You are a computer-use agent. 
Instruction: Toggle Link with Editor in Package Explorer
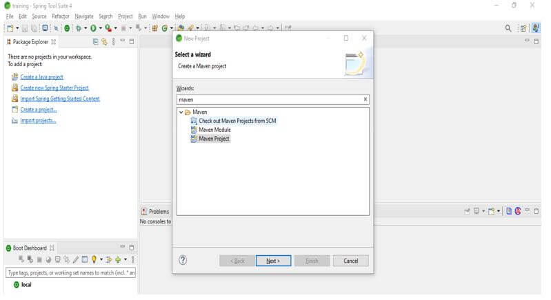(x=104, y=42)
